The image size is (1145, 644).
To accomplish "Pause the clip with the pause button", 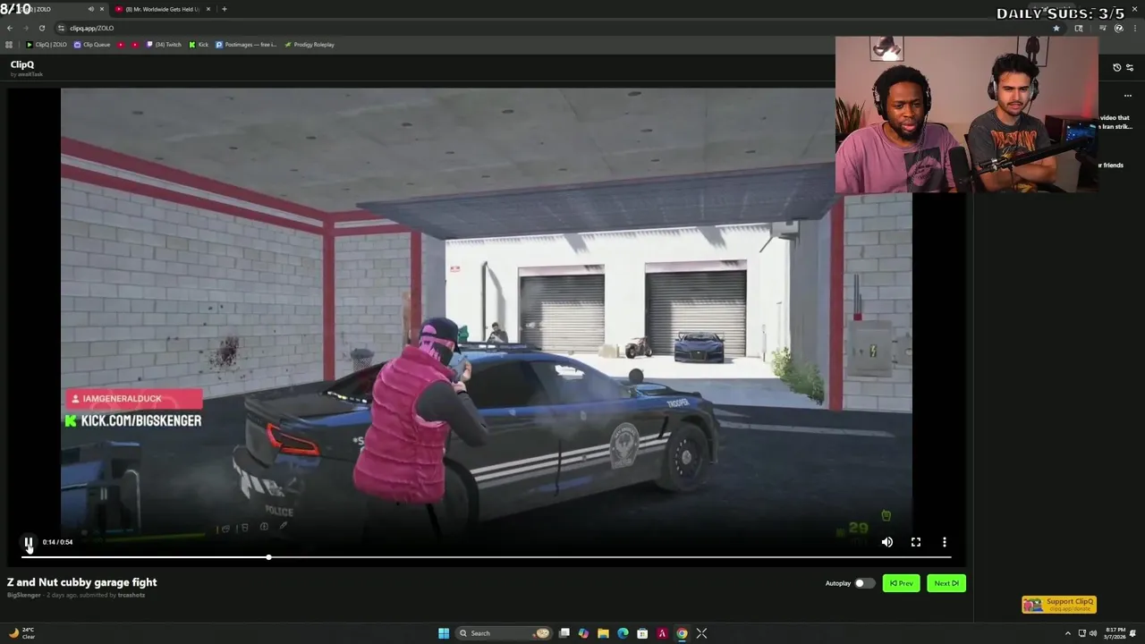I will coord(29,542).
